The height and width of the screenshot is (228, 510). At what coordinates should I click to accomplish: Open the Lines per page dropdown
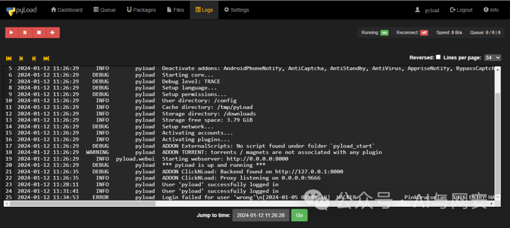click(493, 57)
